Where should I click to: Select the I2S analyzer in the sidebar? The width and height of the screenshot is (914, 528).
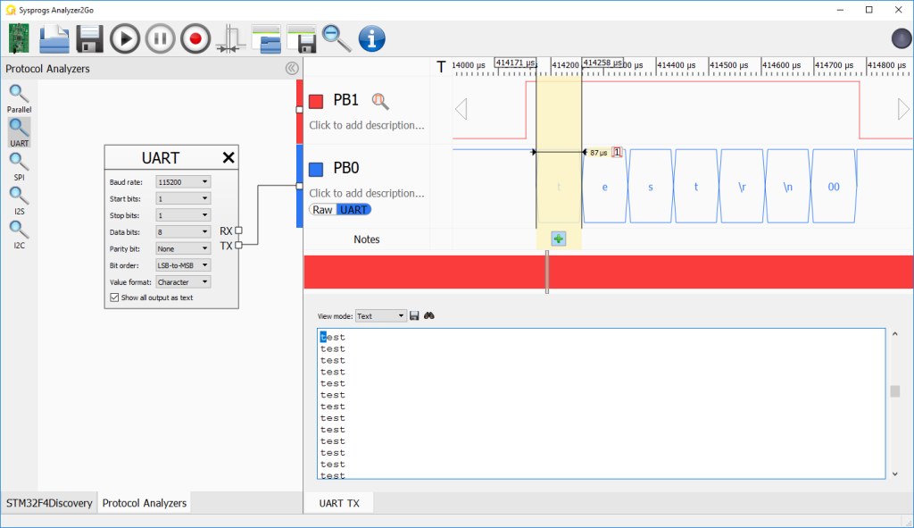(18, 196)
